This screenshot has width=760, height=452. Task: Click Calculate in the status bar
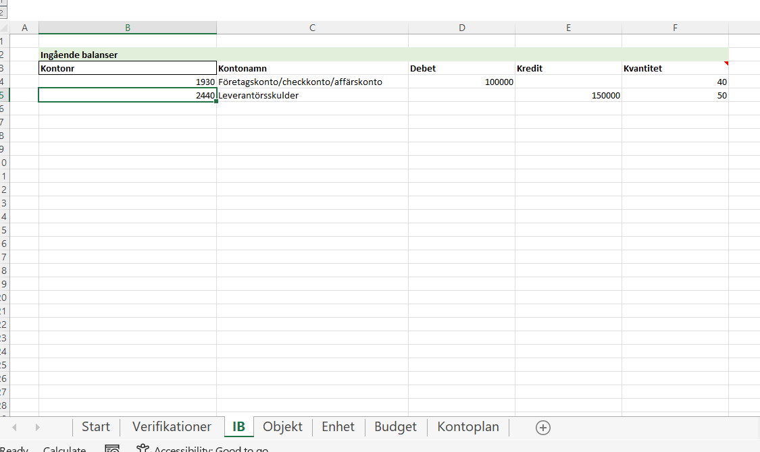pos(64,449)
